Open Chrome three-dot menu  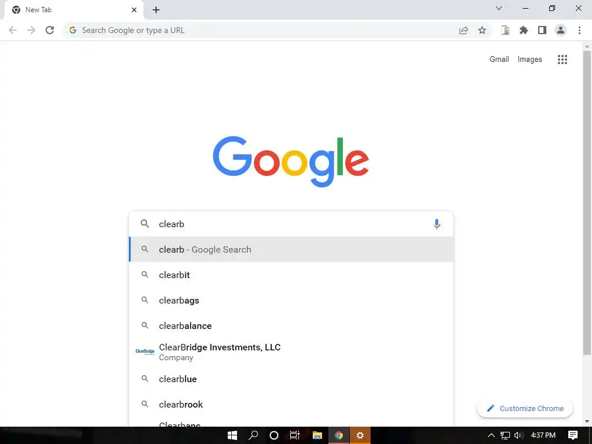click(x=579, y=30)
